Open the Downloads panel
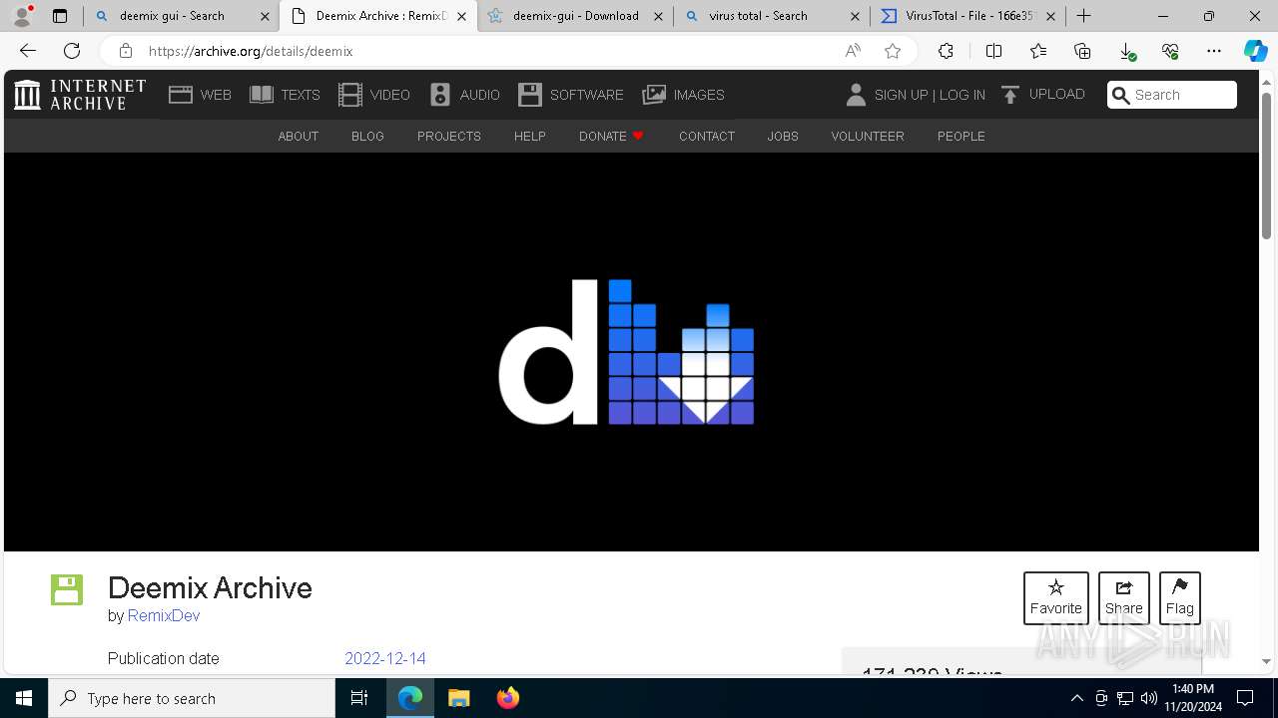 [x=1126, y=51]
